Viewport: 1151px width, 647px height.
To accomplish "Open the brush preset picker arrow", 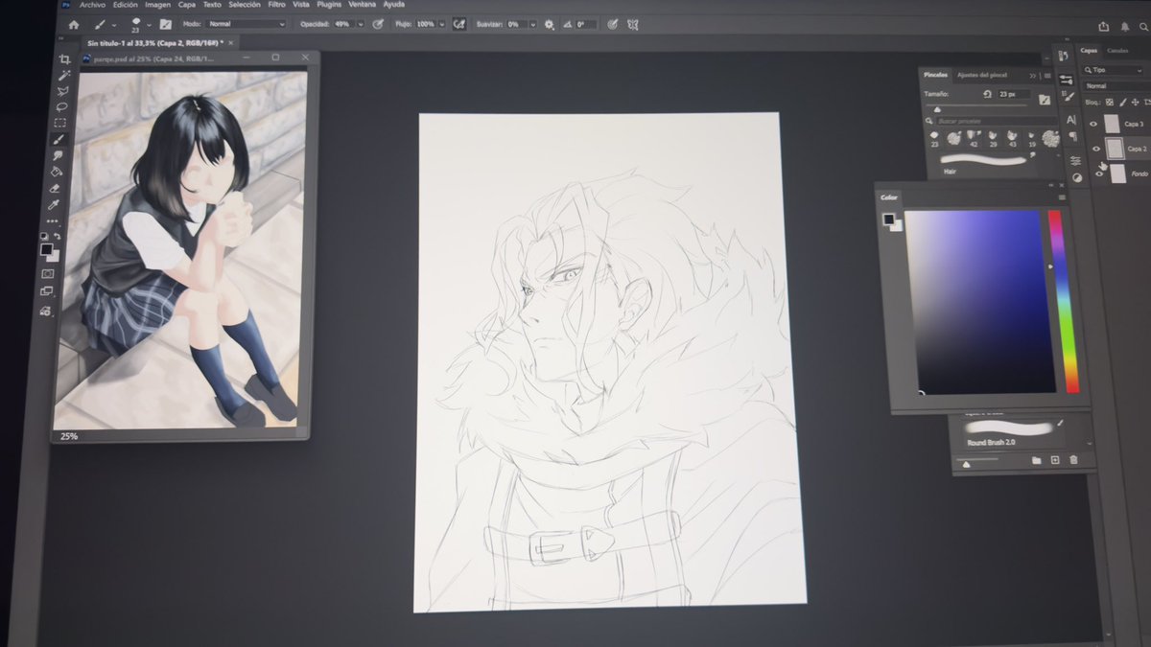I will click(x=149, y=23).
